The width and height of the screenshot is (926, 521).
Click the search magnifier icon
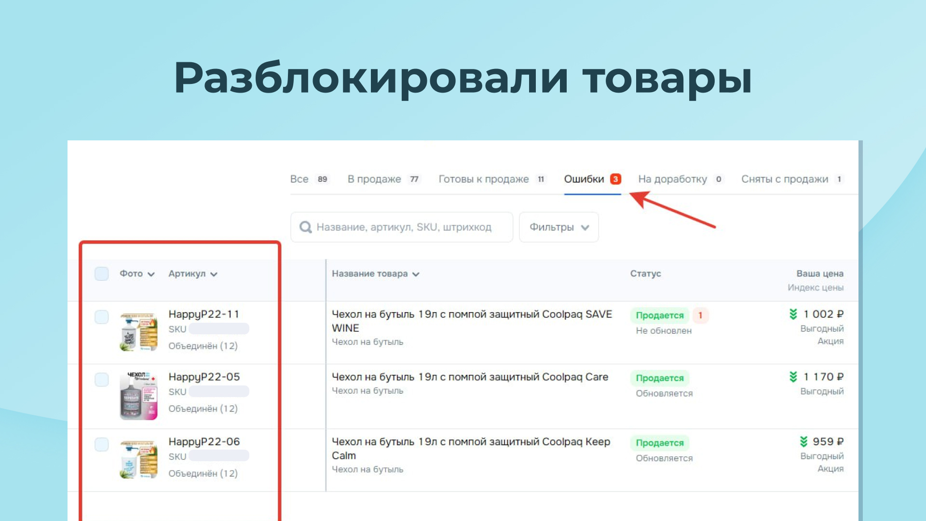pyautogui.click(x=305, y=227)
